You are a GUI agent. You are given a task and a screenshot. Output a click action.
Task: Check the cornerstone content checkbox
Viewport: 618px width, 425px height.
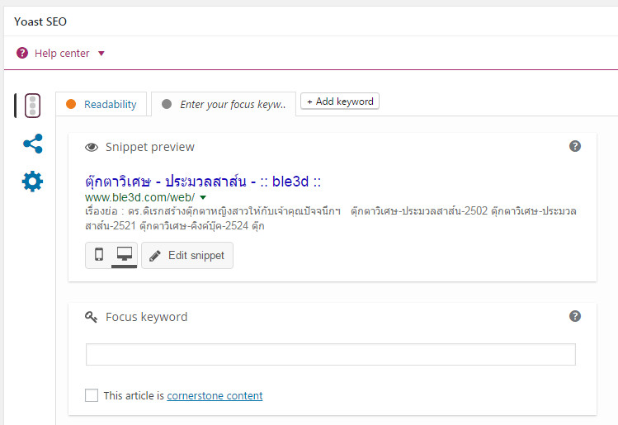(x=92, y=395)
